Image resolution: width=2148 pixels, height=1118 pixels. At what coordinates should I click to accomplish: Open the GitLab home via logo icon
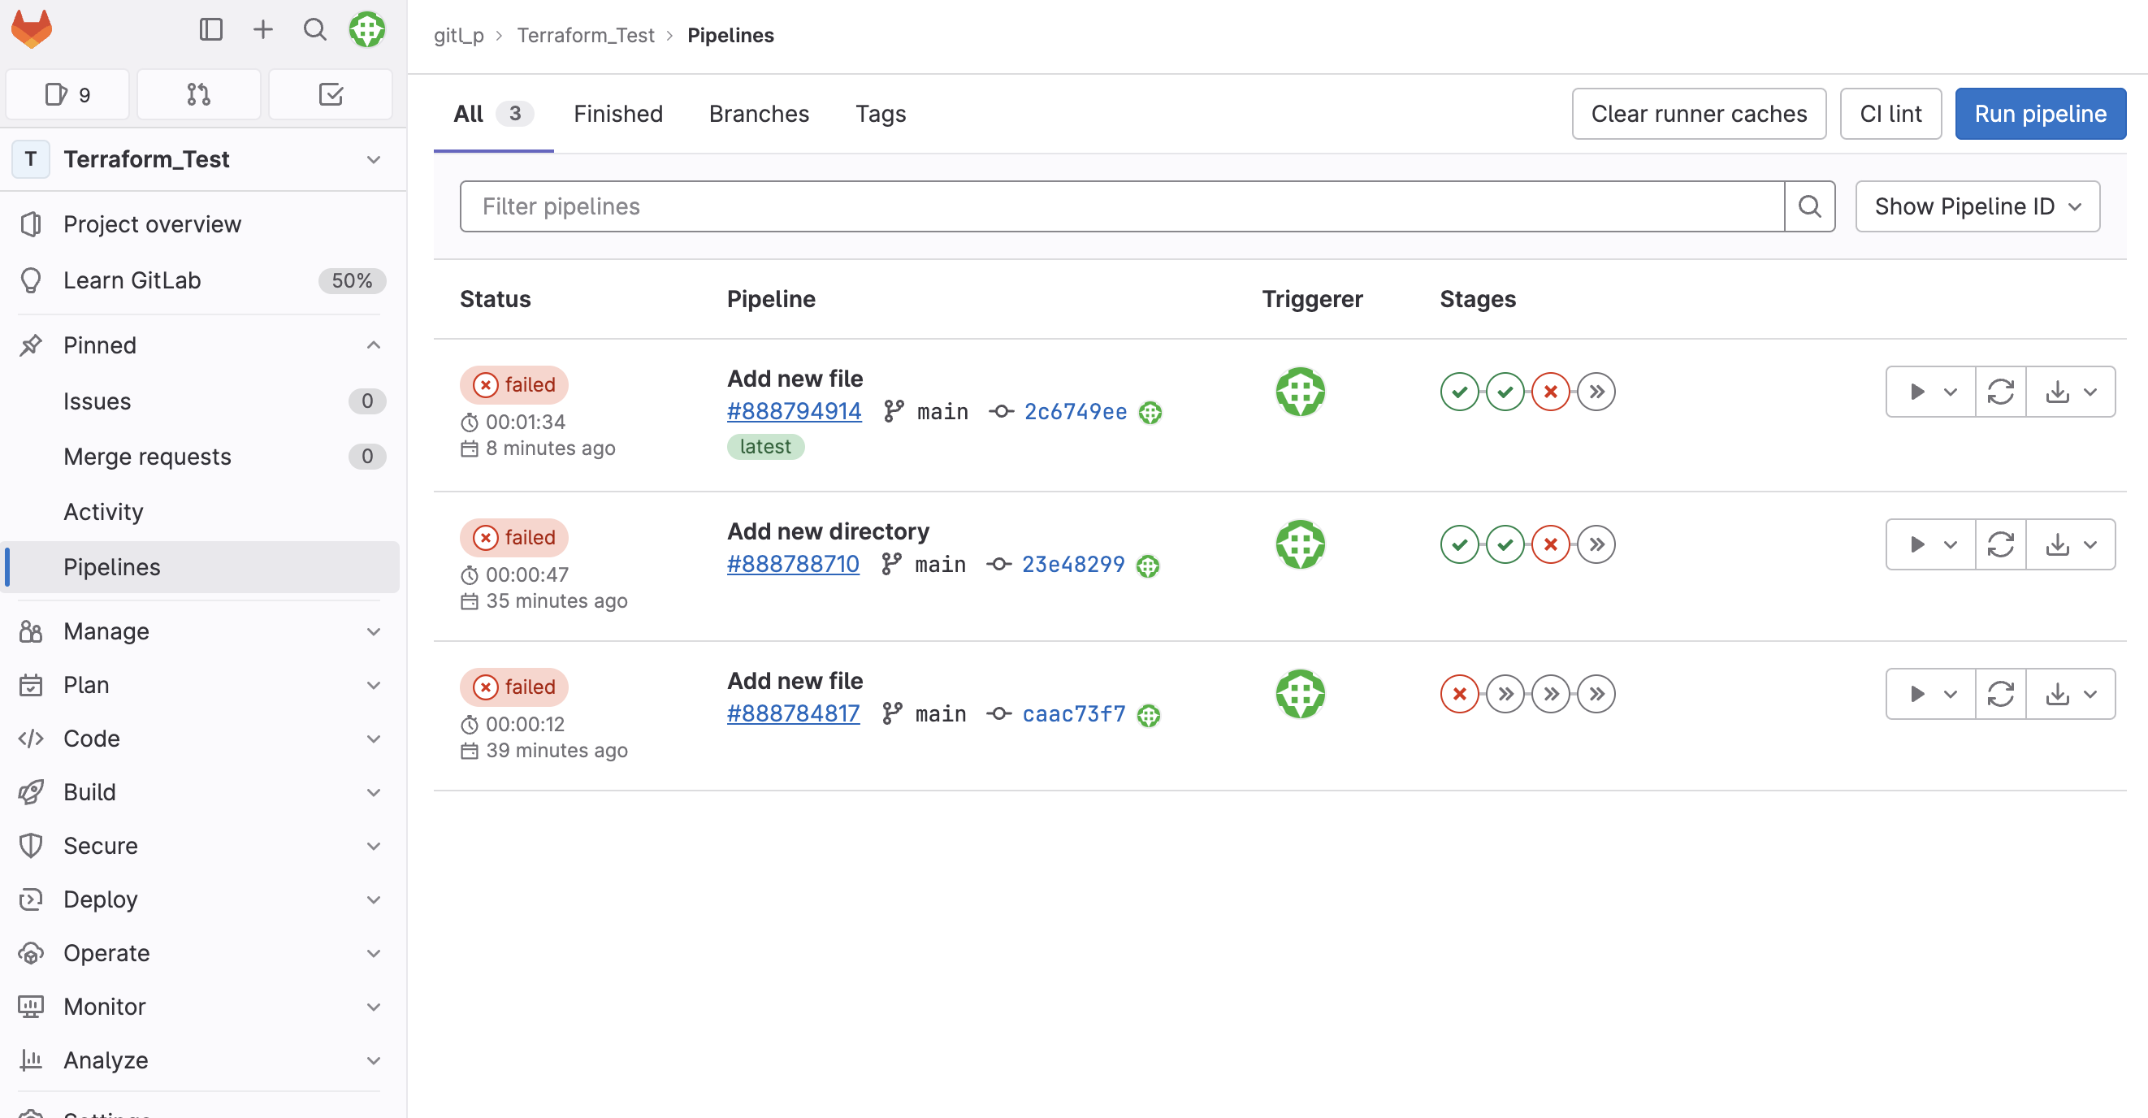tap(31, 28)
